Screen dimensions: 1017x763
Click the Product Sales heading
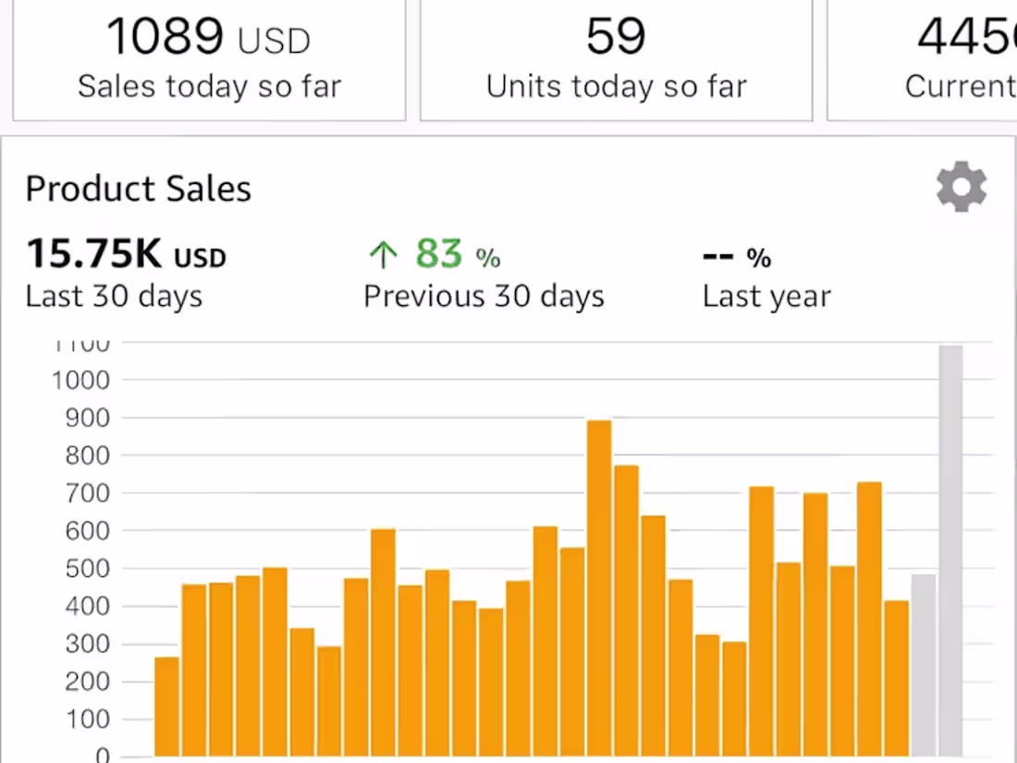click(x=139, y=189)
